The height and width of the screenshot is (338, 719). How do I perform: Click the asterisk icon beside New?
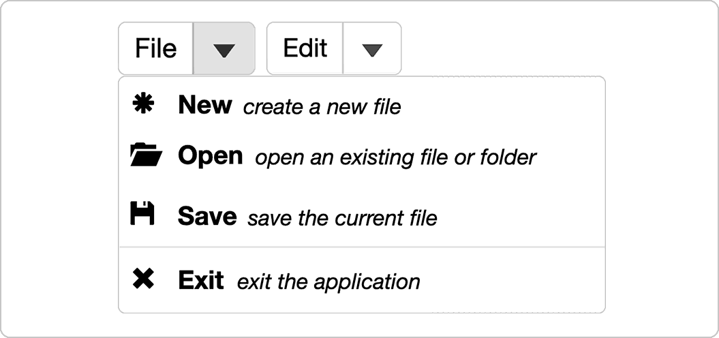pyautogui.click(x=143, y=104)
